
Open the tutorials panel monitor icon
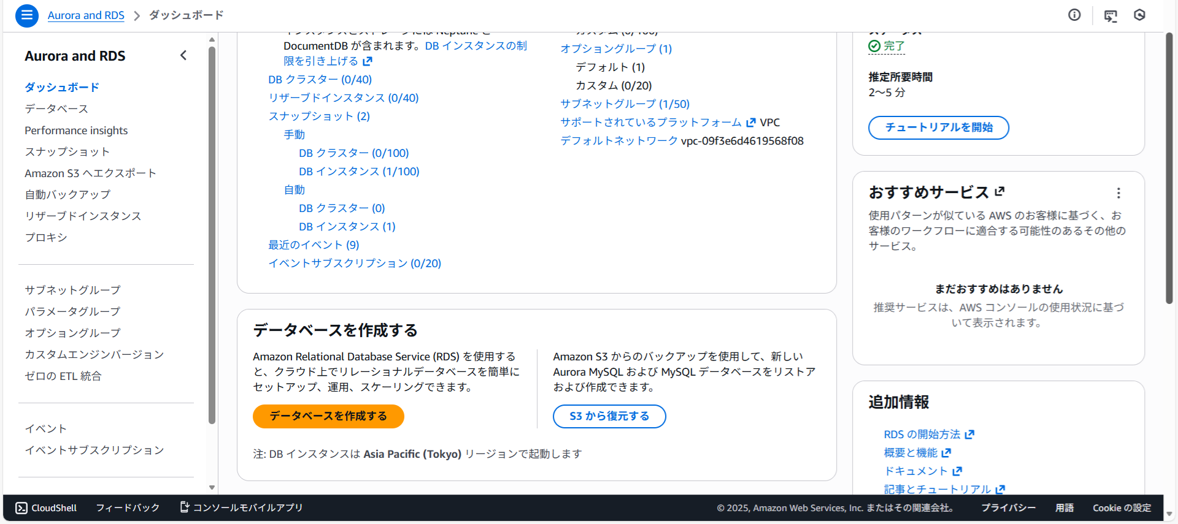[x=1111, y=16]
